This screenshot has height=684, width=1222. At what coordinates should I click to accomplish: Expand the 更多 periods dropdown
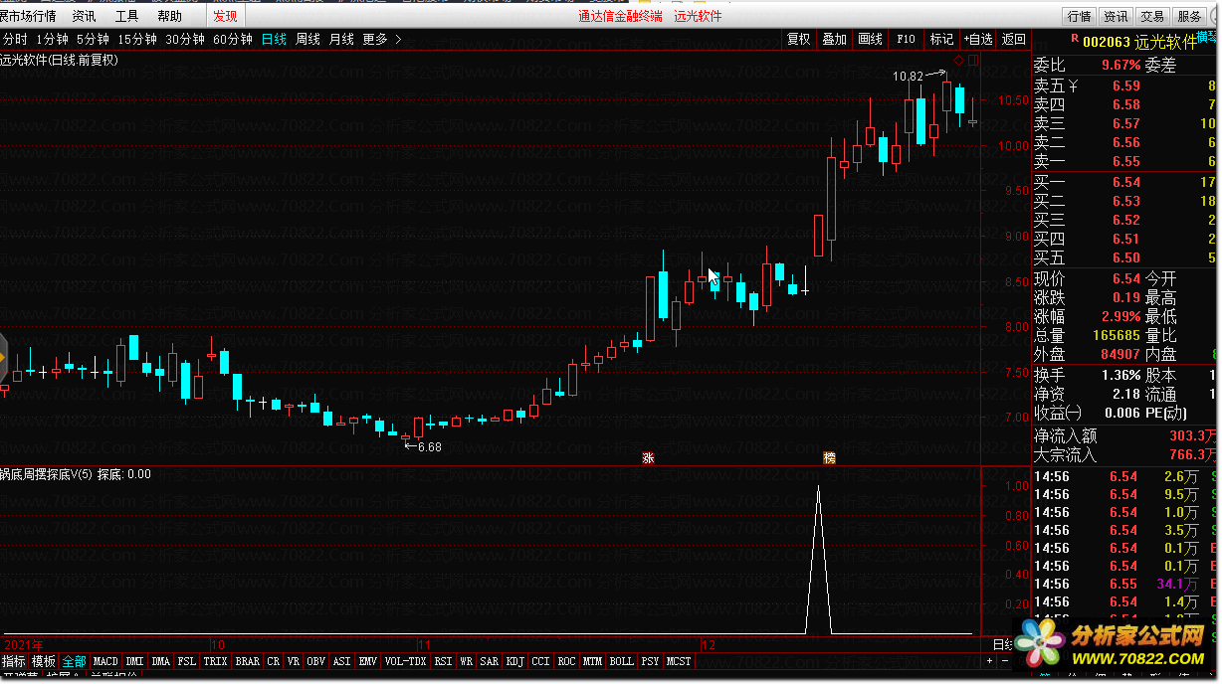click(x=382, y=40)
